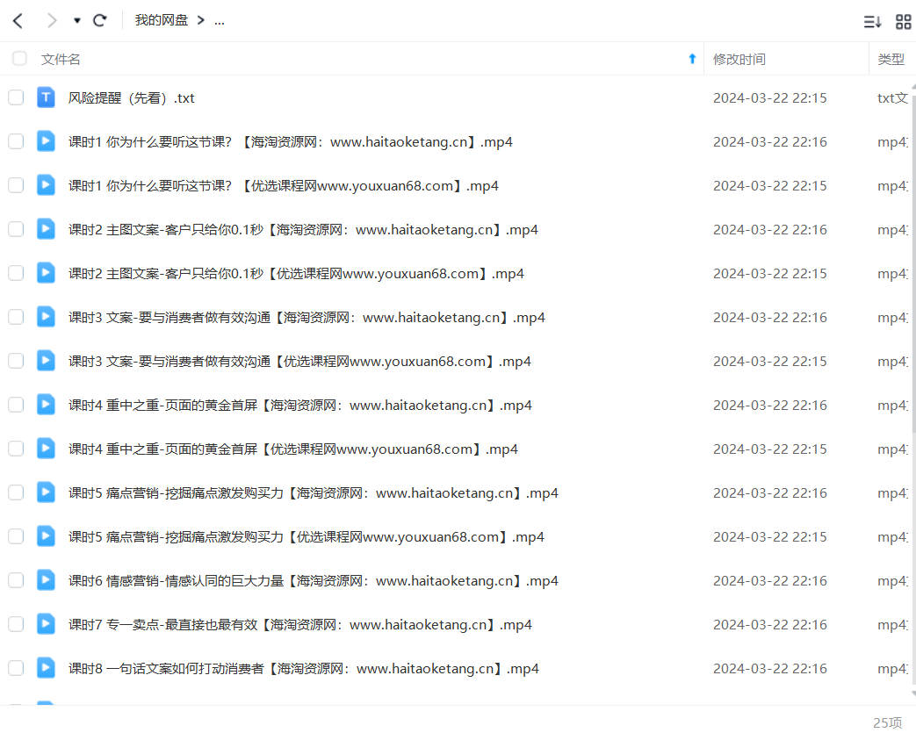
Task: Switch to grid view
Action: (903, 22)
